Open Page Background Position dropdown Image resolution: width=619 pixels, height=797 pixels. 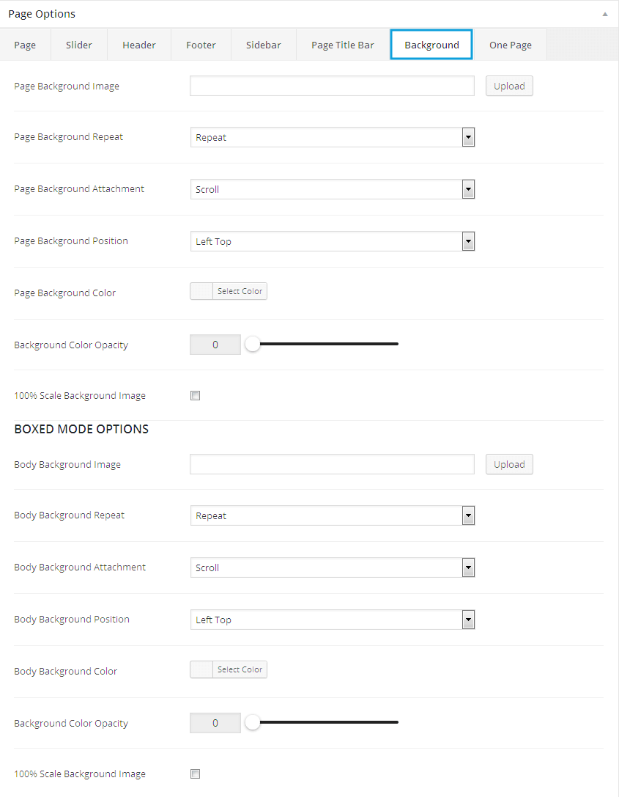333,241
